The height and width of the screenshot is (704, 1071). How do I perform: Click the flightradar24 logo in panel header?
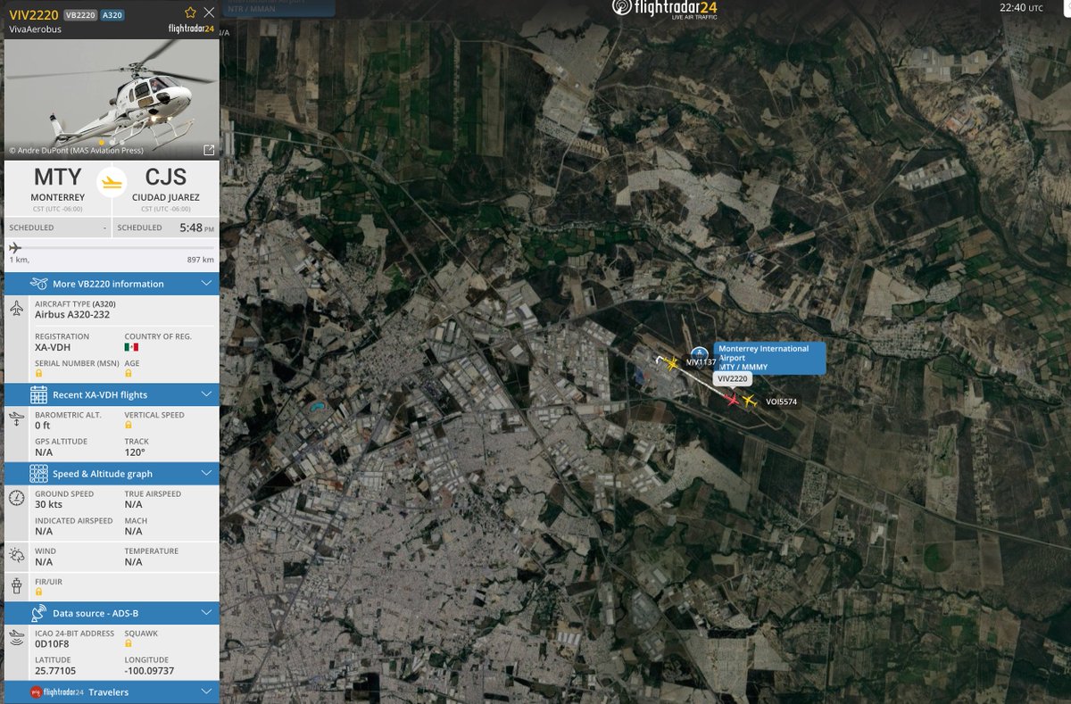tap(191, 29)
